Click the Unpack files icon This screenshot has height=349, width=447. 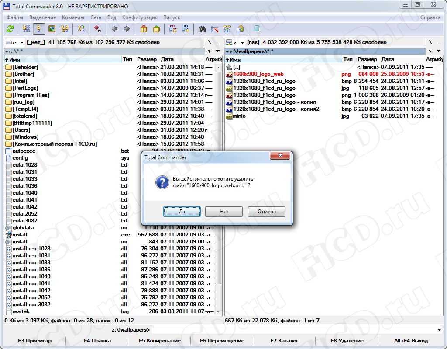(x=156, y=29)
